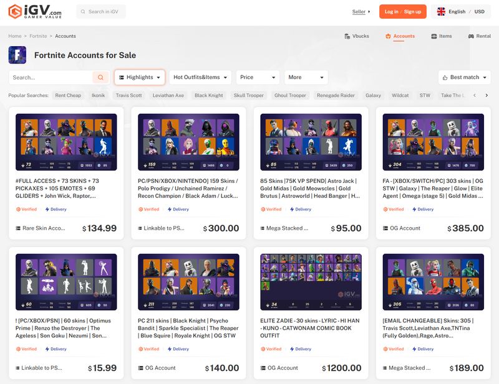The height and width of the screenshot is (384, 499).
Task: Click Verified badge on $15.99 listing
Action: click(x=26, y=349)
